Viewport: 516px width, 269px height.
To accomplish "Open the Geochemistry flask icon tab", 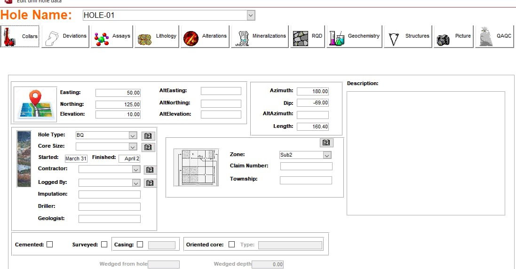I will click(x=355, y=36).
